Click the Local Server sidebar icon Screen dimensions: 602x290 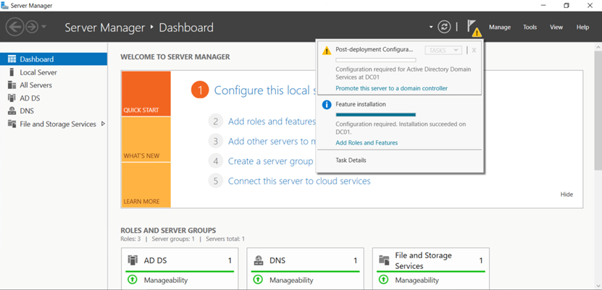pos(12,72)
